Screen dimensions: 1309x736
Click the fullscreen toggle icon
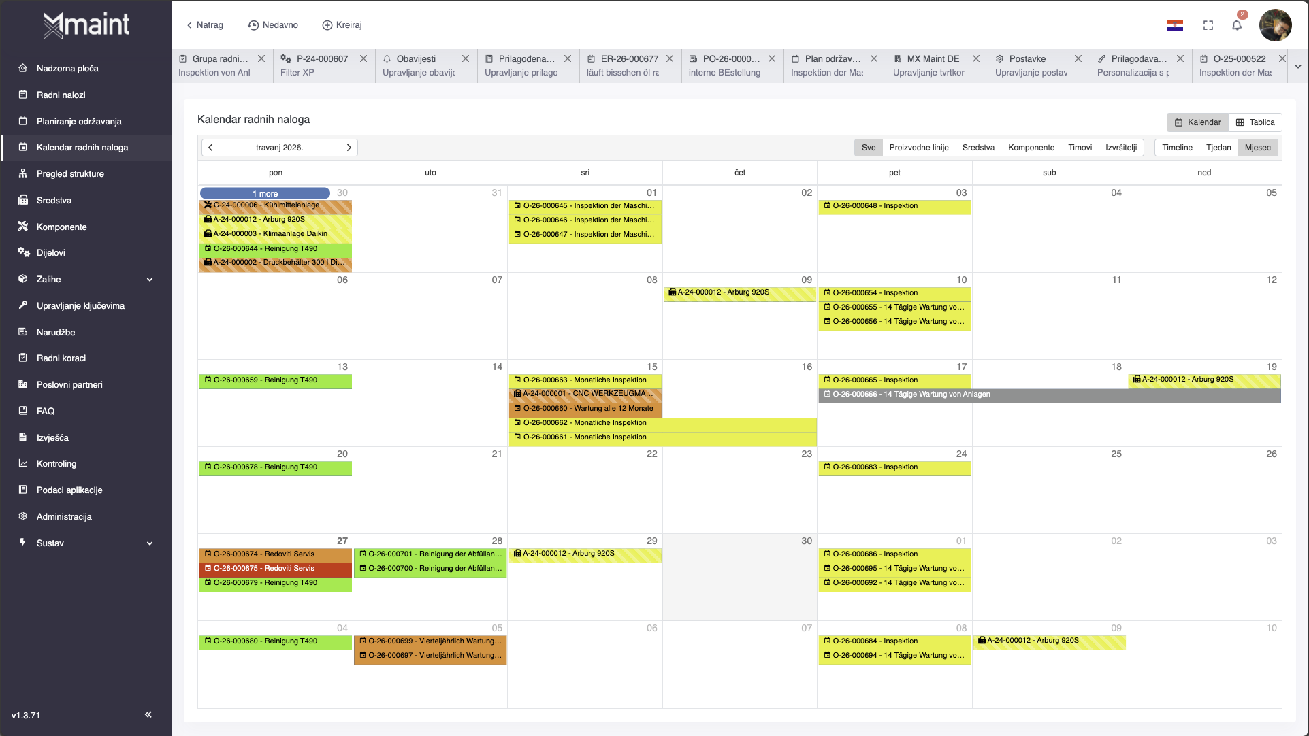(1208, 25)
